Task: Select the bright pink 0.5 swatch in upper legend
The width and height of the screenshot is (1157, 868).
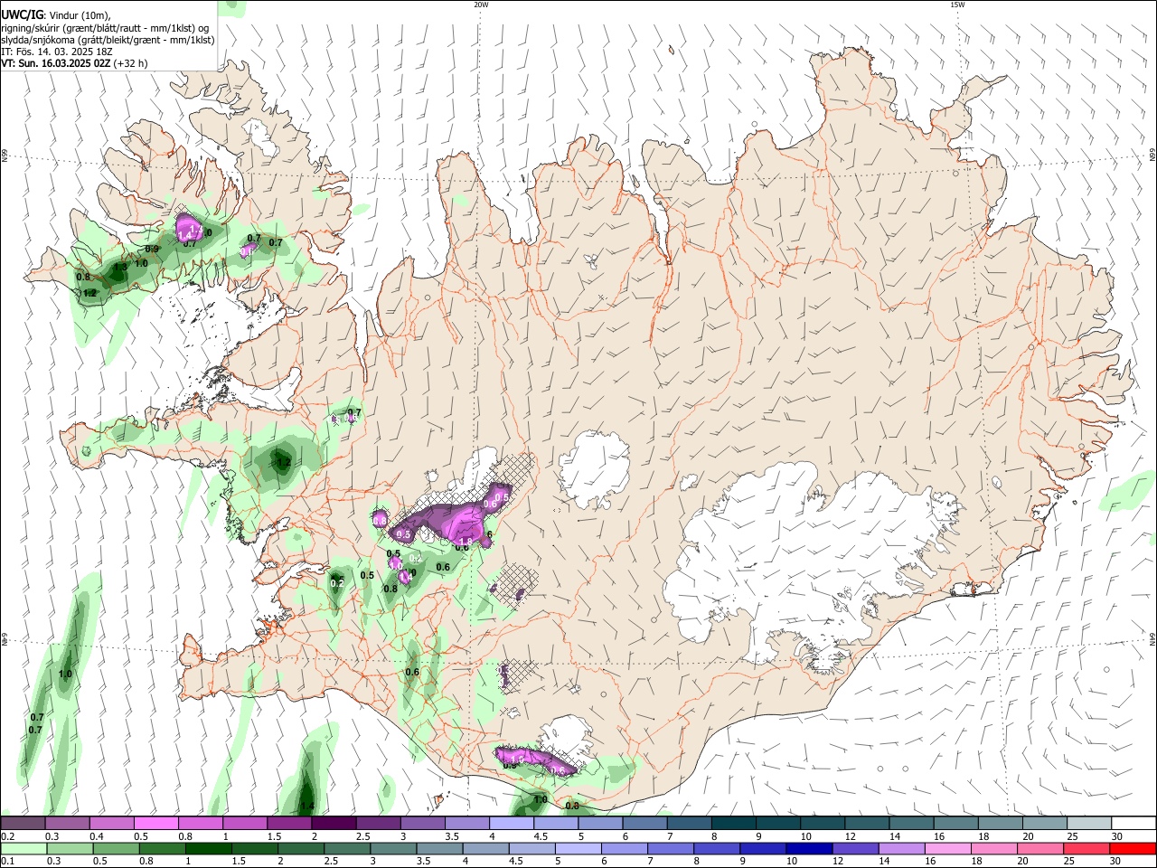Action: pos(155,824)
